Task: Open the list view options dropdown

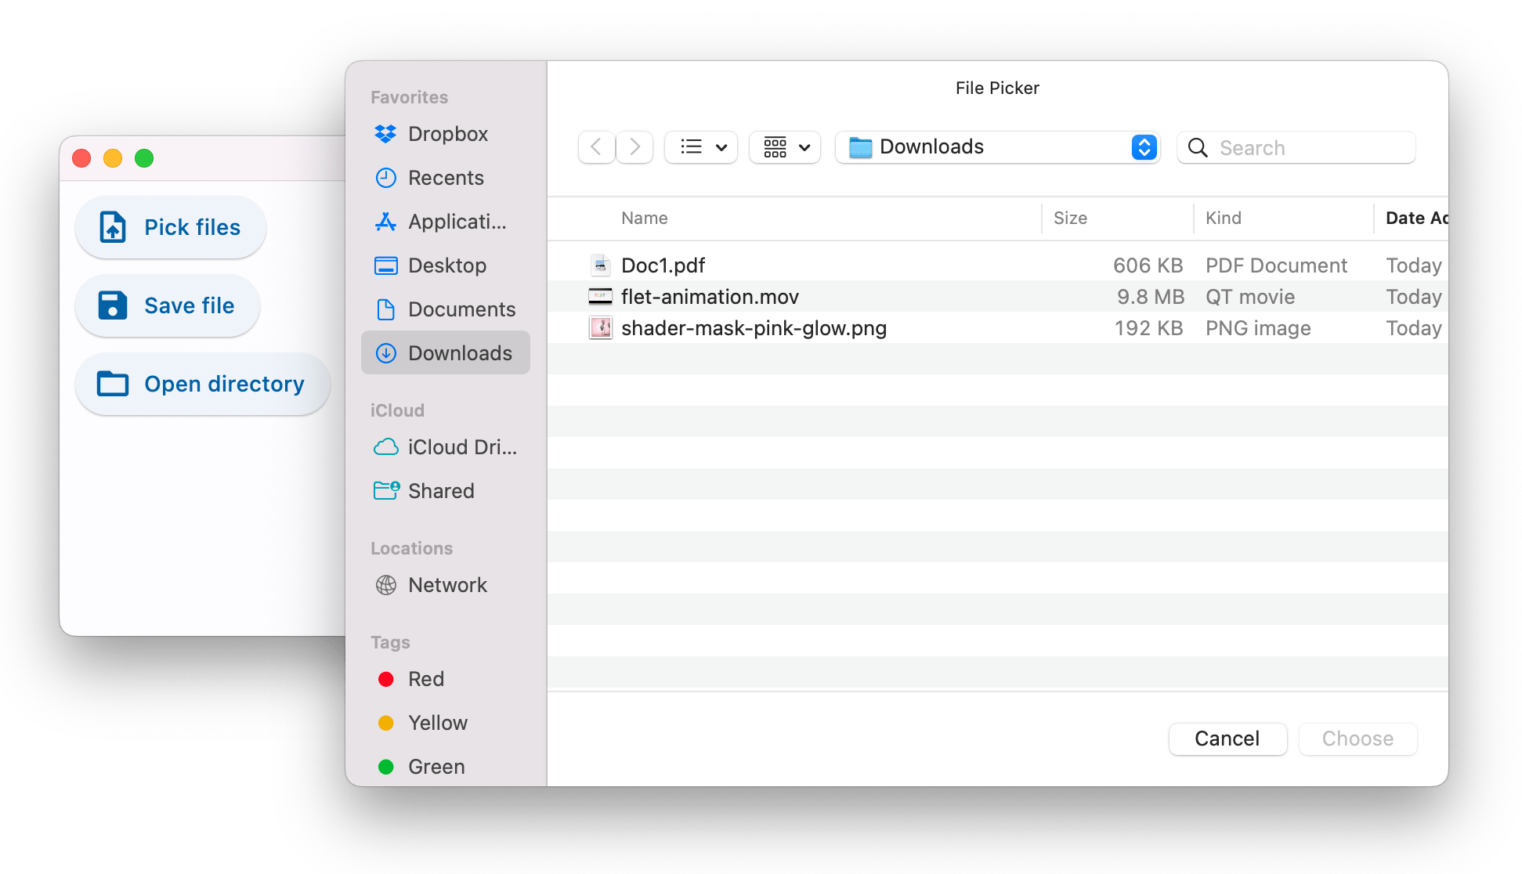Action: click(701, 147)
